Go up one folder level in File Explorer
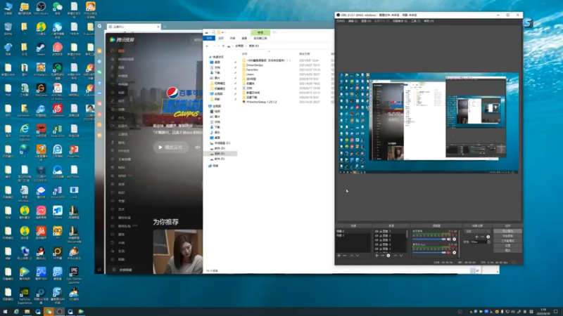 point(223,46)
